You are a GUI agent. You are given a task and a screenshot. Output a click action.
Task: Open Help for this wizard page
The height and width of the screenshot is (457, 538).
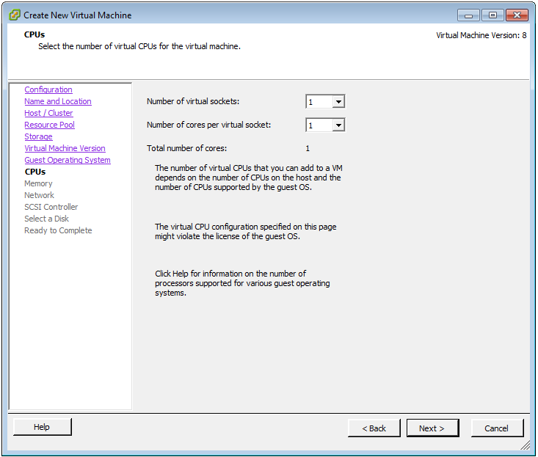click(42, 427)
